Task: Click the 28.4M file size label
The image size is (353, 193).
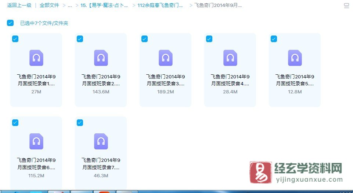Action: (x=230, y=92)
